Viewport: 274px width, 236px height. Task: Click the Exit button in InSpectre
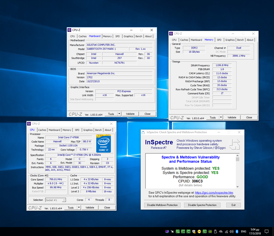point(234,205)
